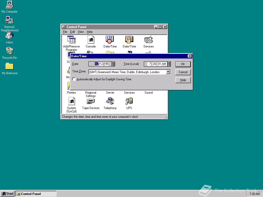
Task: Open the File menu
Action: tap(65, 32)
